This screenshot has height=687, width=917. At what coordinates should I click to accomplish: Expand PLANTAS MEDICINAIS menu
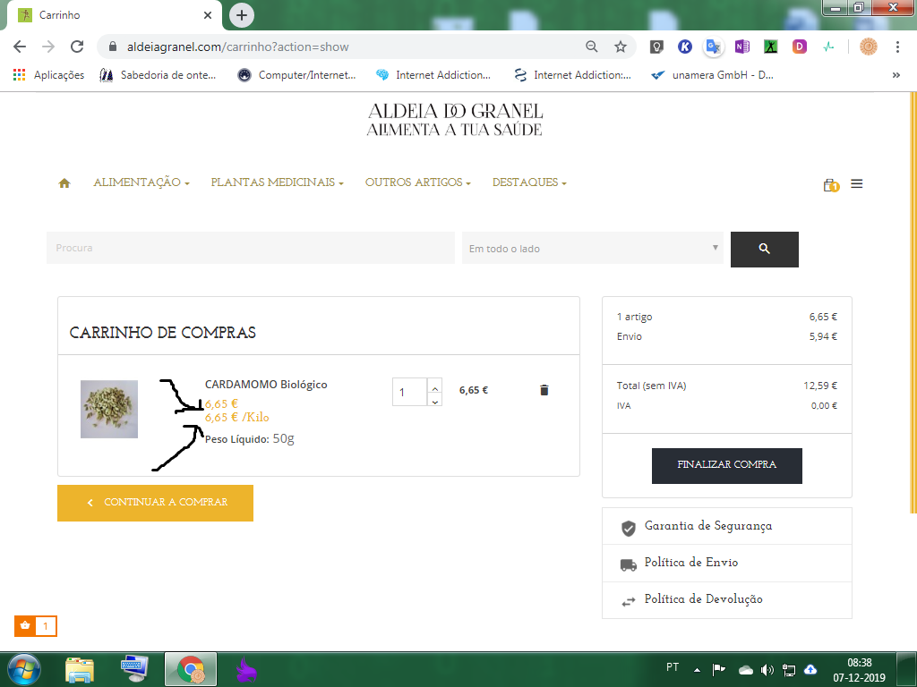(278, 182)
